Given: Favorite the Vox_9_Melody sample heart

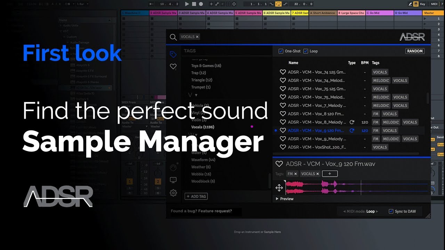Looking at the screenshot, I should coord(283,139).
